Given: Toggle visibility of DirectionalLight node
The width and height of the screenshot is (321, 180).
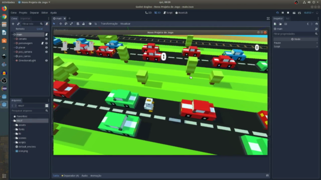Looking at the screenshot, I should [47, 60].
